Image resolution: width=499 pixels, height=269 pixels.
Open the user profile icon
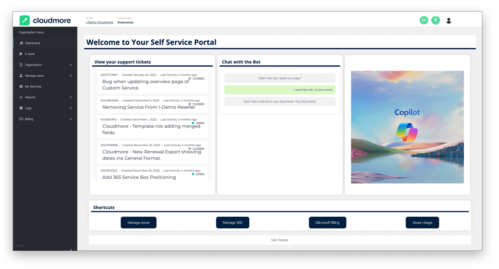(x=449, y=20)
